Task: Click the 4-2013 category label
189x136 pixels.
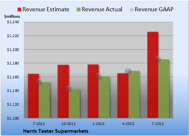Action: point(128,124)
